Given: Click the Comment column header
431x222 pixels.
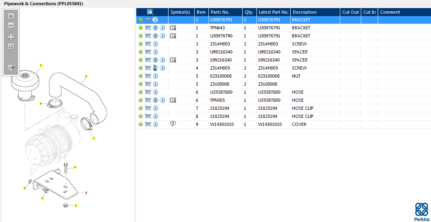Looking at the screenshot, I should coord(404,12).
